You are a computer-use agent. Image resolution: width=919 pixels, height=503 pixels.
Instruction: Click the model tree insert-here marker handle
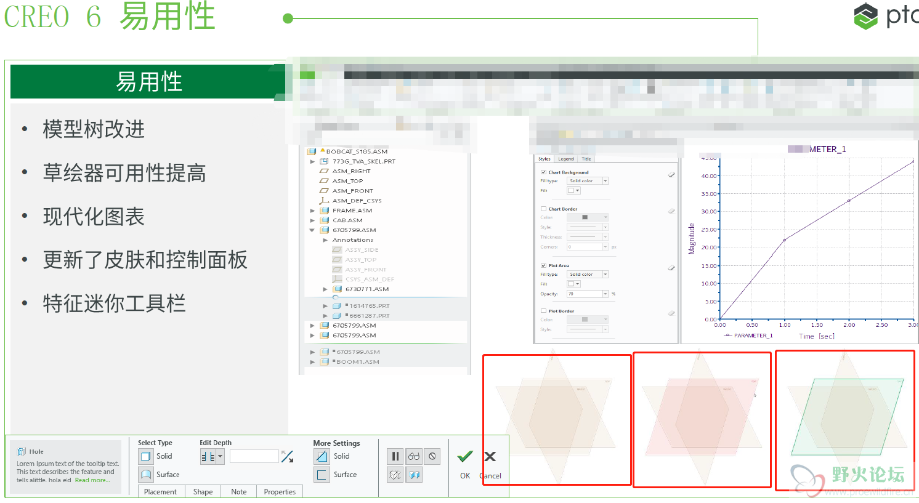pos(335,297)
